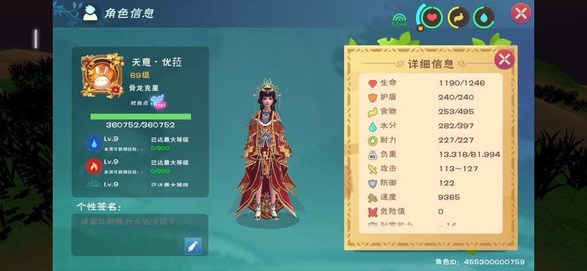Select the red flame skill badge
The image size is (587, 271).
[x=94, y=166]
